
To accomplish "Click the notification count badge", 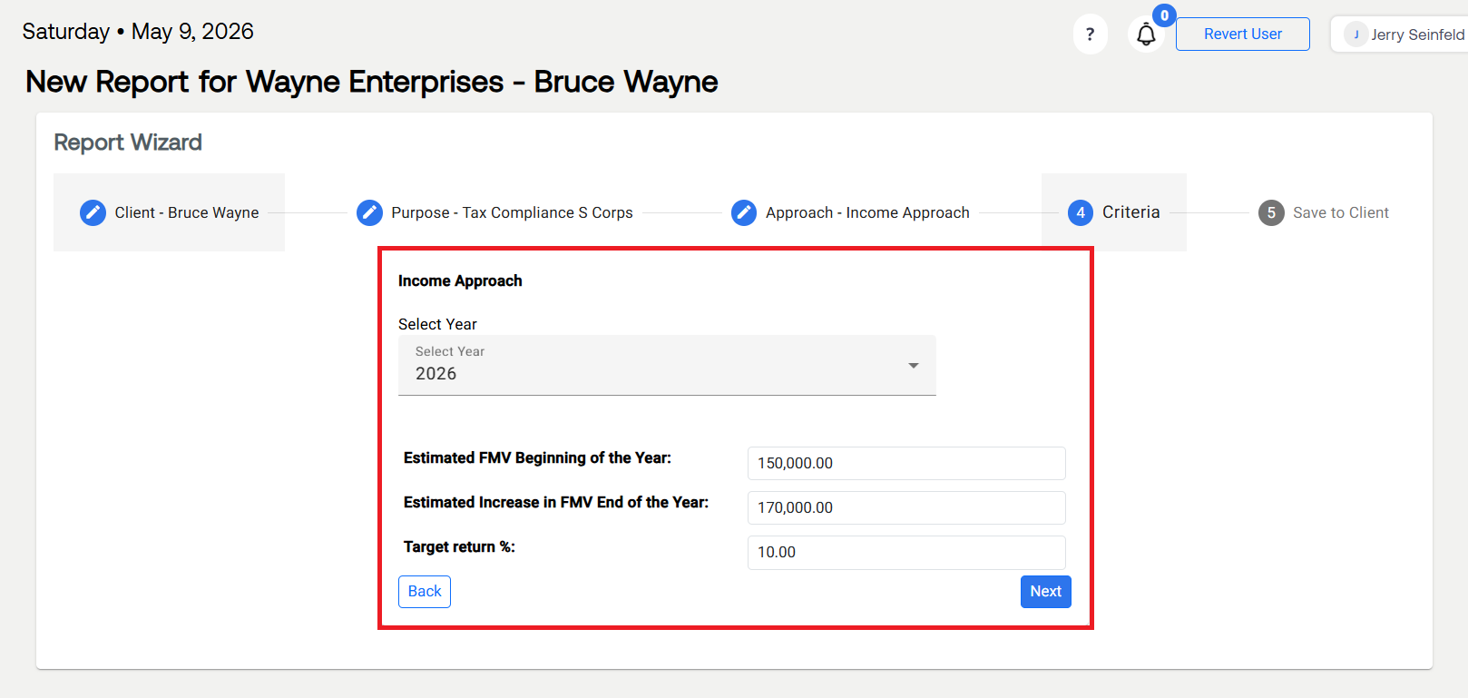I will click(1164, 15).
